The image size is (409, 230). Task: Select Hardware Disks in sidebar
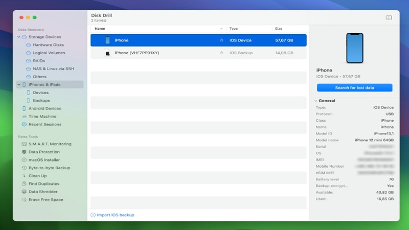[48, 45]
